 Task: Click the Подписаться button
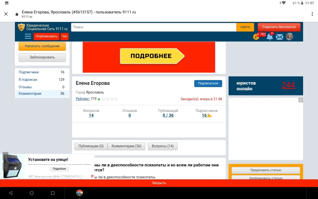[208, 83]
